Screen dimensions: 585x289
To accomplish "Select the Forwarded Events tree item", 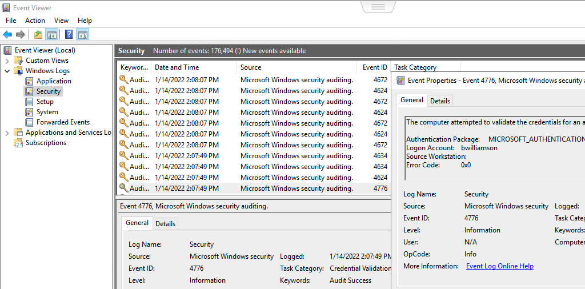I will [63, 122].
